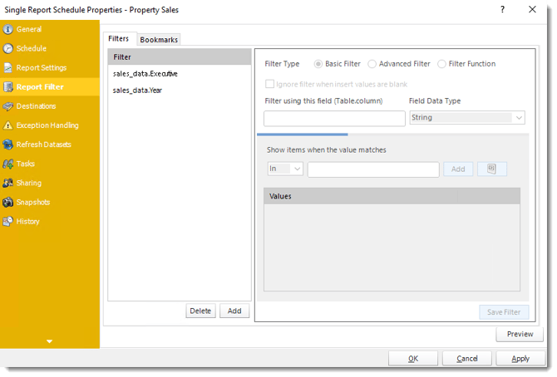Click the Preview button
This screenshot has height=377, width=557.
(x=520, y=334)
